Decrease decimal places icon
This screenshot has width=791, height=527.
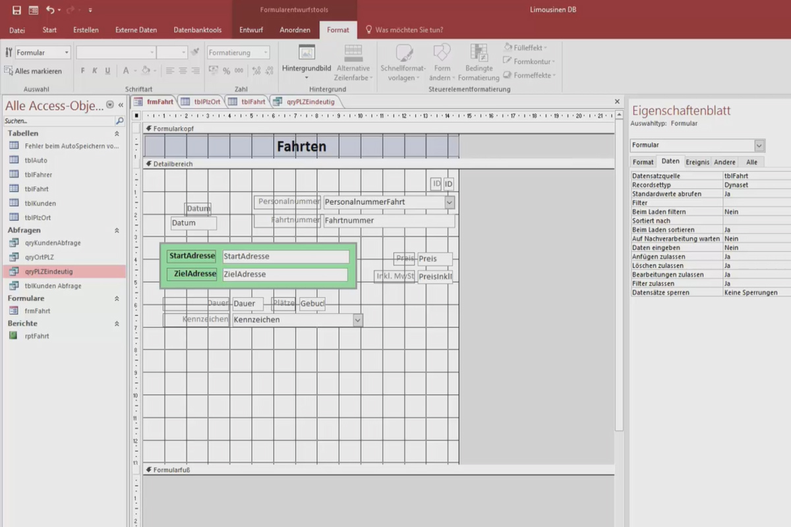pyautogui.click(x=268, y=70)
